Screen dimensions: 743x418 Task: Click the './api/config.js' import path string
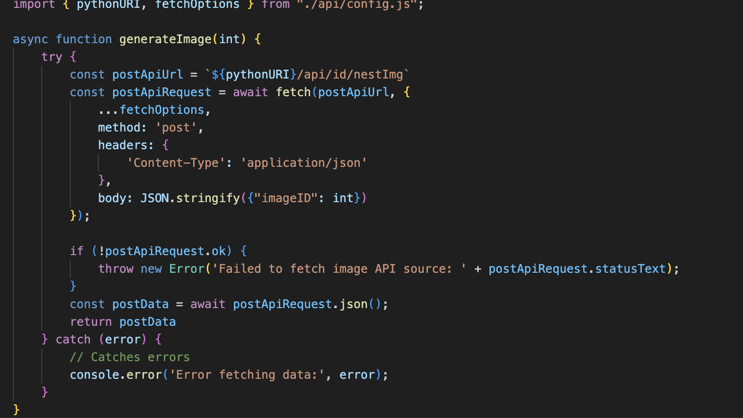[357, 4]
